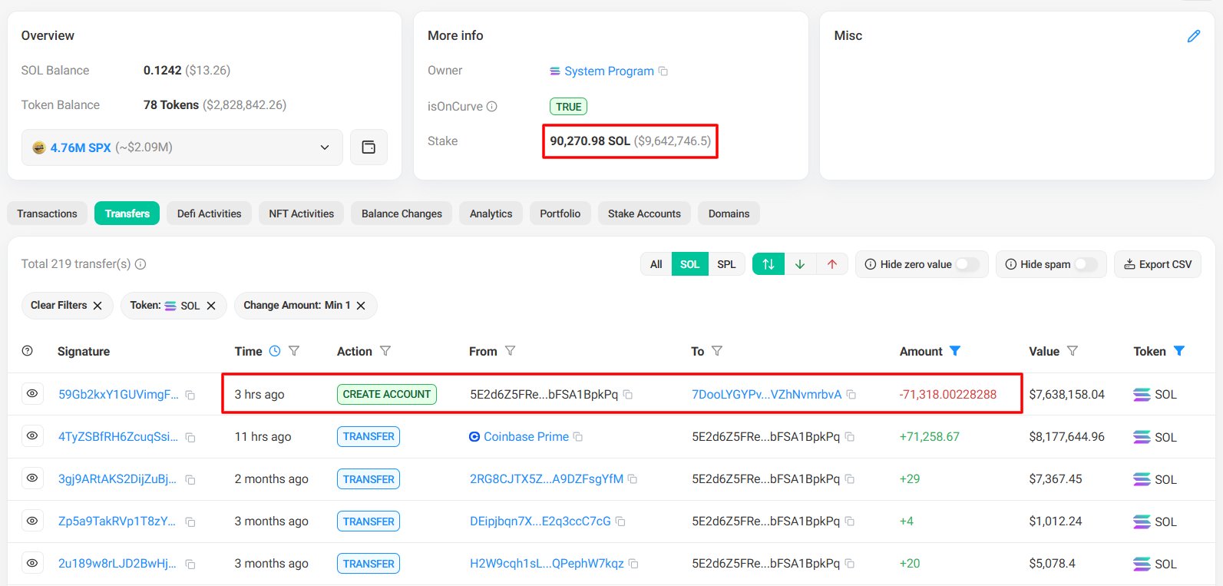The height and width of the screenshot is (586, 1223).
Task: Click the help icon left of Signature
Action: (x=28, y=351)
